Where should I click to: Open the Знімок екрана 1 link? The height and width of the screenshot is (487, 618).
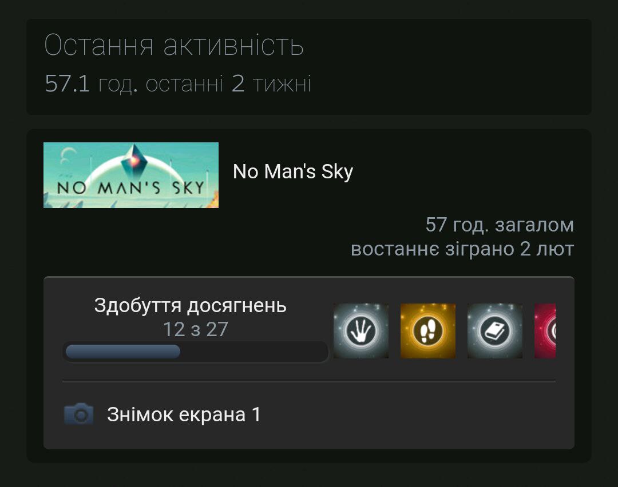click(184, 414)
